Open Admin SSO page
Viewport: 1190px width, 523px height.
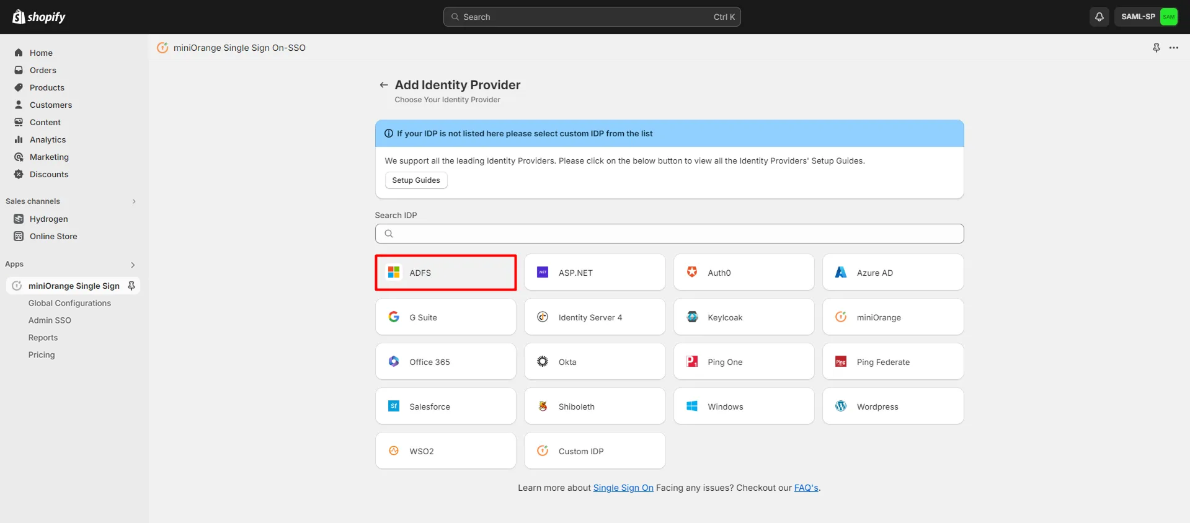point(50,320)
